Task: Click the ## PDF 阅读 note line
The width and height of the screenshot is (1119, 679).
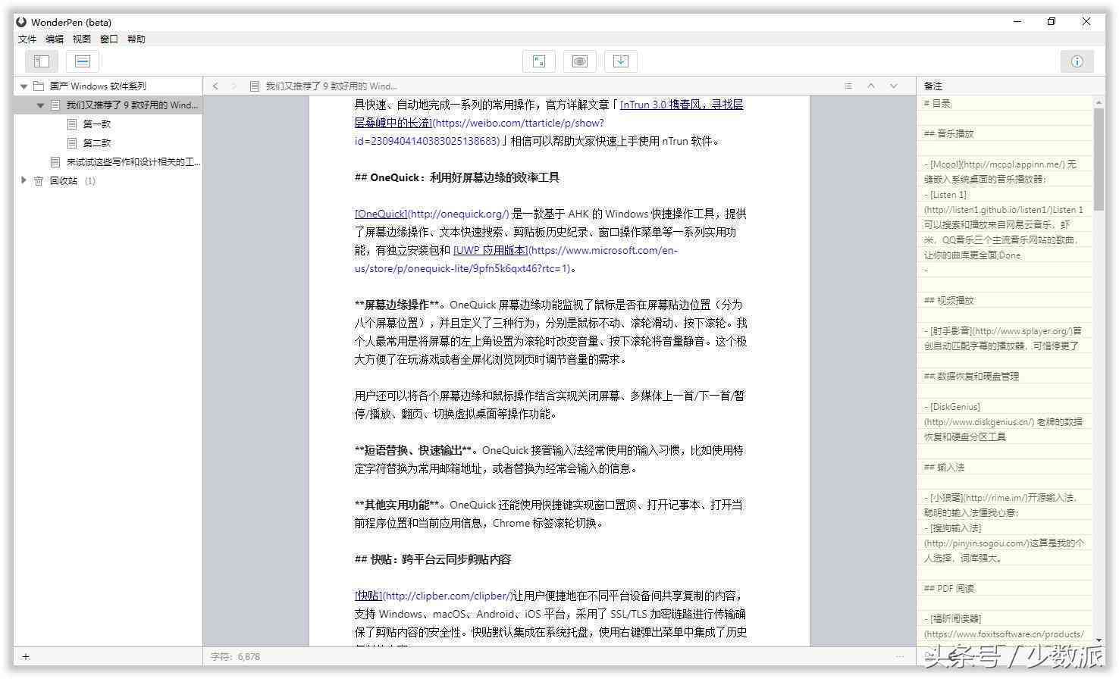Action: coord(949,589)
